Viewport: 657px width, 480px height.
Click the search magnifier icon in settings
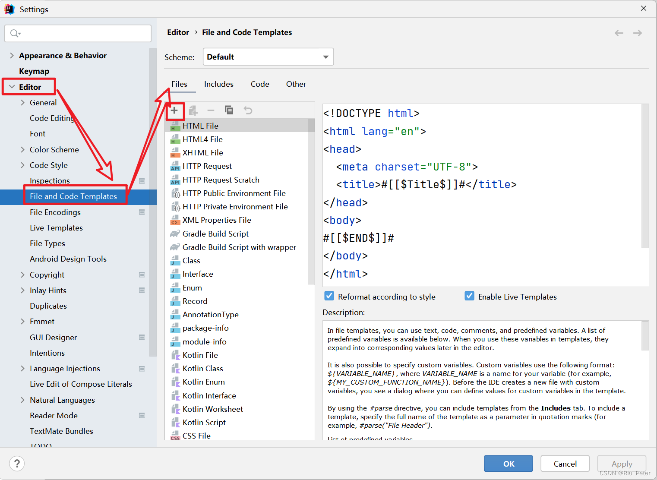[x=16, y=33]
